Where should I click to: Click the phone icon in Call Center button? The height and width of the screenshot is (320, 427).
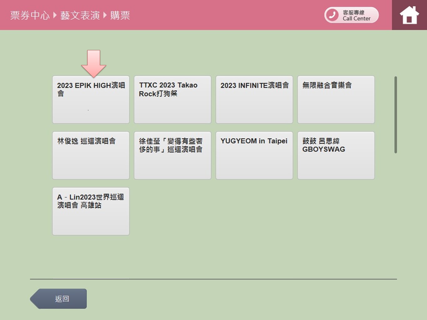coord(332,15)
